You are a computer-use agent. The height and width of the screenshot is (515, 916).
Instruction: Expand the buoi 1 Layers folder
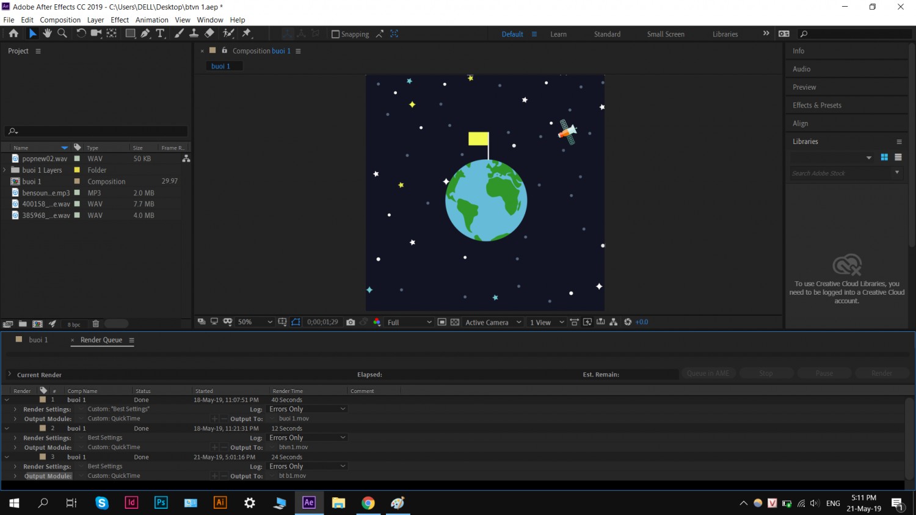pyautogui.click(x=5, y=170)
